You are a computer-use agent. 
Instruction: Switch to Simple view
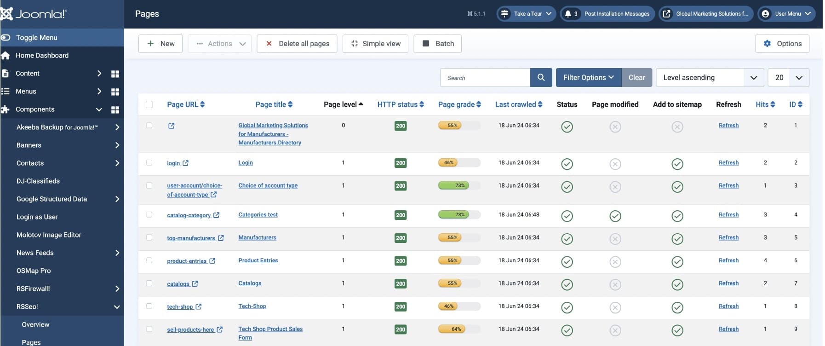pyautogui.click(x=375, y=44)
